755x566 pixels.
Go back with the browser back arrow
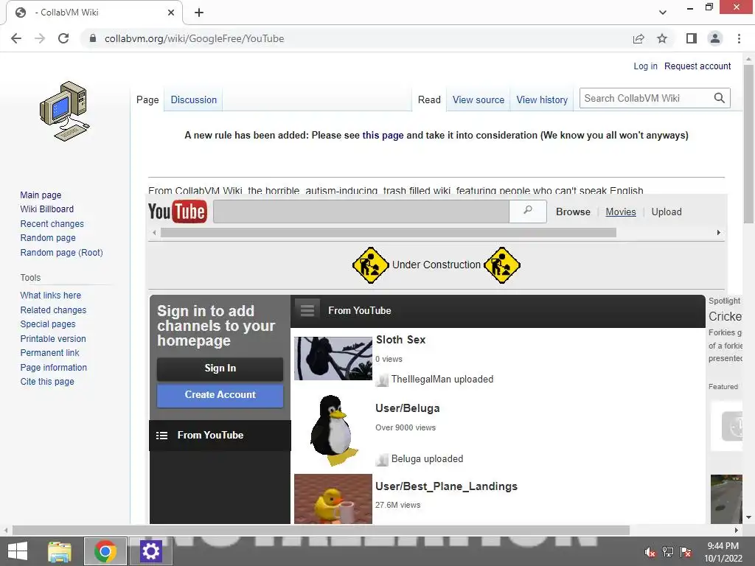point(16,38)
